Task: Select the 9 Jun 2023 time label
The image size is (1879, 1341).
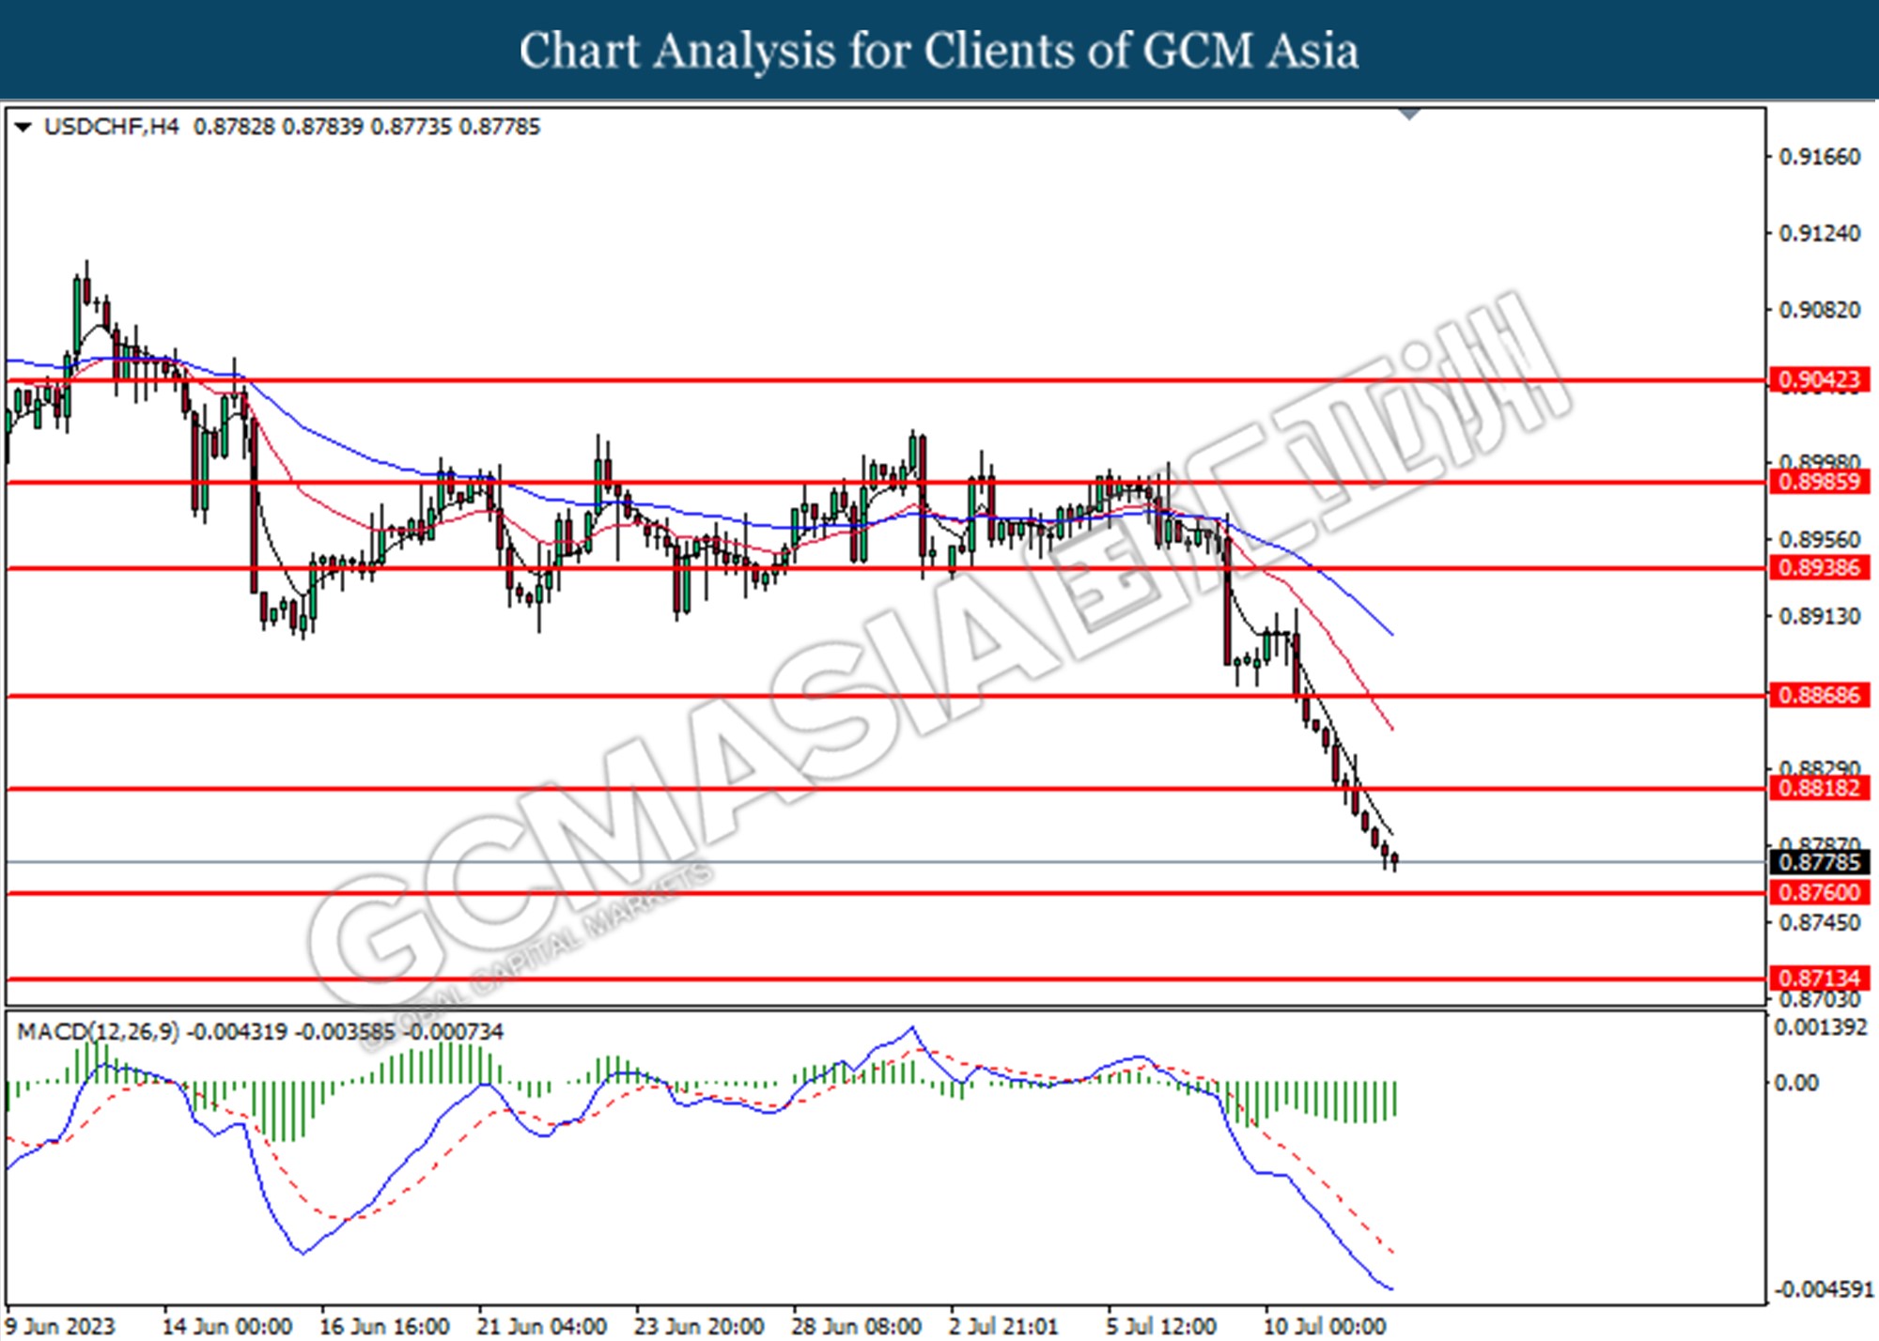Action: 60,1326
